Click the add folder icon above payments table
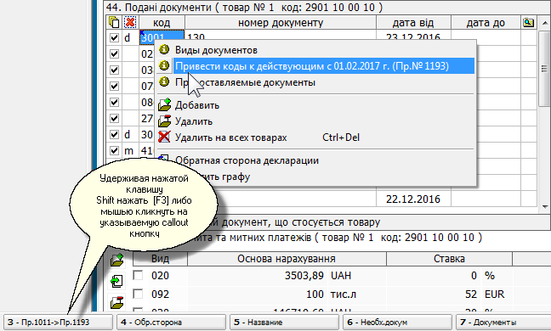 116,261
